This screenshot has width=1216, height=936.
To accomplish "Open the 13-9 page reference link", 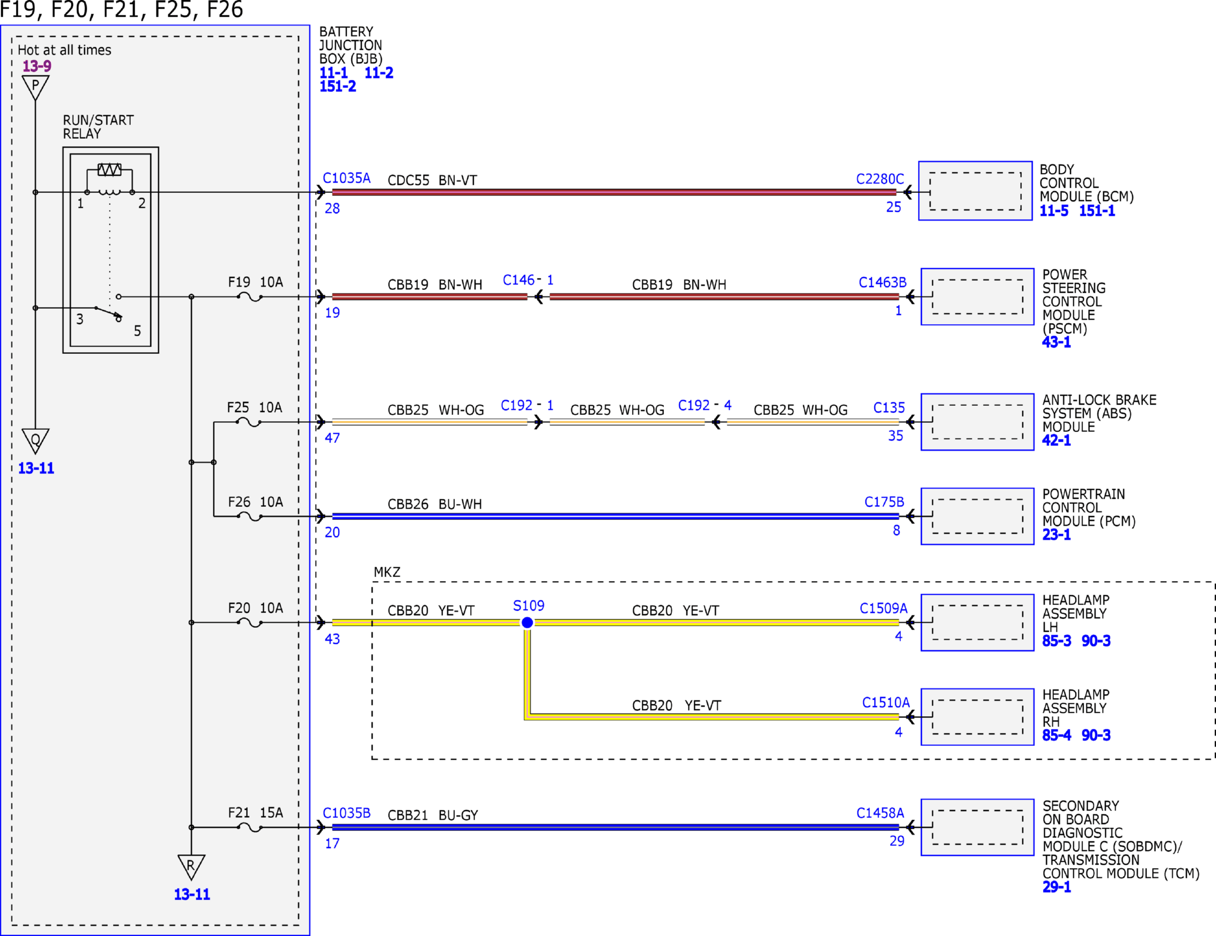I will pyautogui.click(x=37, y=66).
